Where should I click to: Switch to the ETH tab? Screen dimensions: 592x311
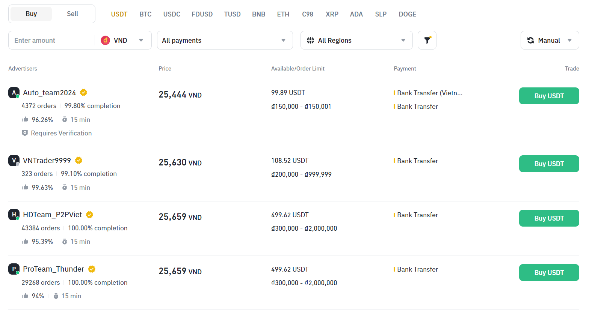click(x=283, y=14)
